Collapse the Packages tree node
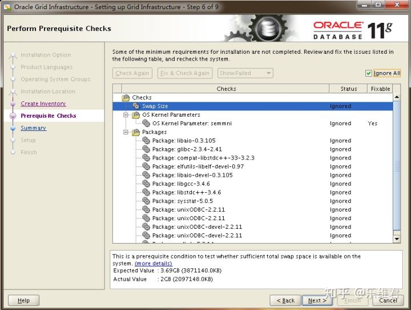 (126, 132)
